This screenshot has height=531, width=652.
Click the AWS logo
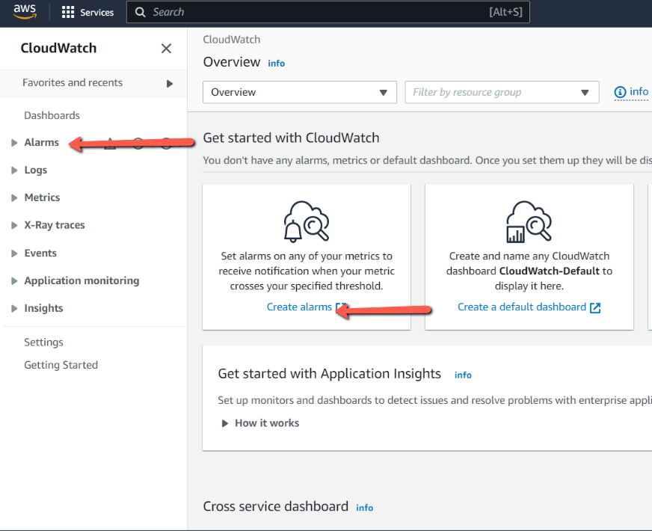[x=25, y=12]
